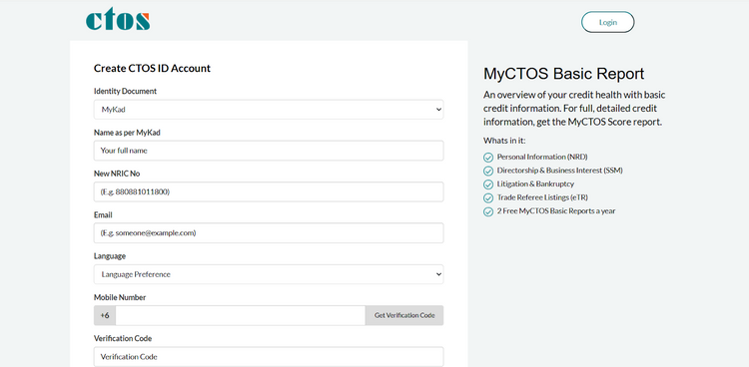Click the 'Personal Information (NRD)' text
The width and height of the screenshot is (749, 367).
pyautogui.click(x=542, y=157)
